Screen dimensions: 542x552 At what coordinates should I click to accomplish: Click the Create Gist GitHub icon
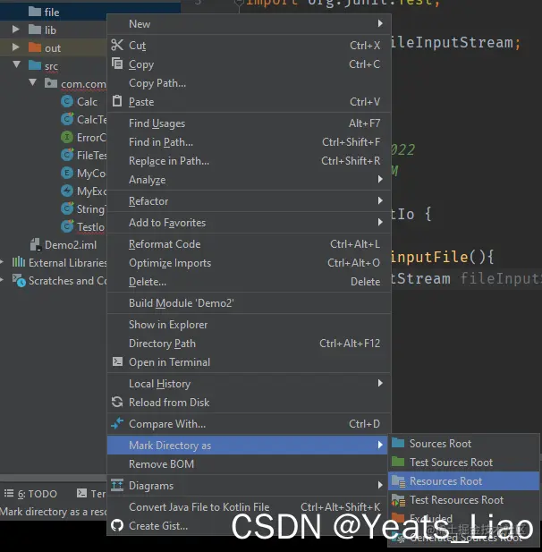coord(117,525)
